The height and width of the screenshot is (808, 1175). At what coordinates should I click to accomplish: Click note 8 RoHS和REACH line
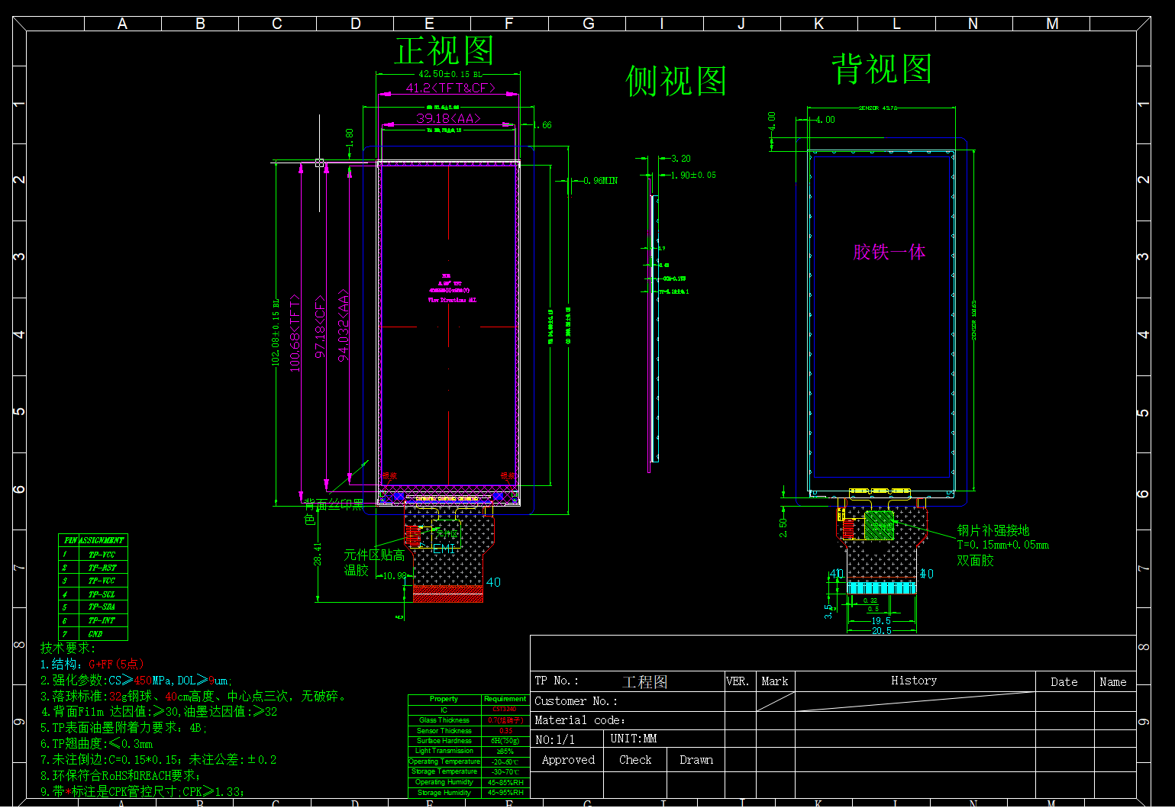coord(121,775)
